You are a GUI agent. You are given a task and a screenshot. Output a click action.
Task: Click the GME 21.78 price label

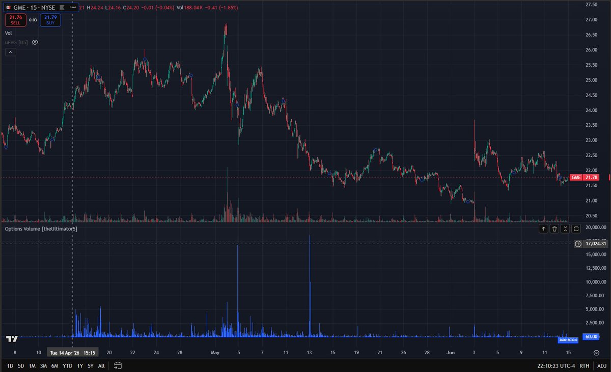[584, 177]
